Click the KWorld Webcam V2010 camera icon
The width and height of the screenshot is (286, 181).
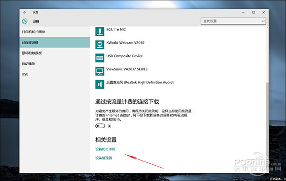[100, 45]
